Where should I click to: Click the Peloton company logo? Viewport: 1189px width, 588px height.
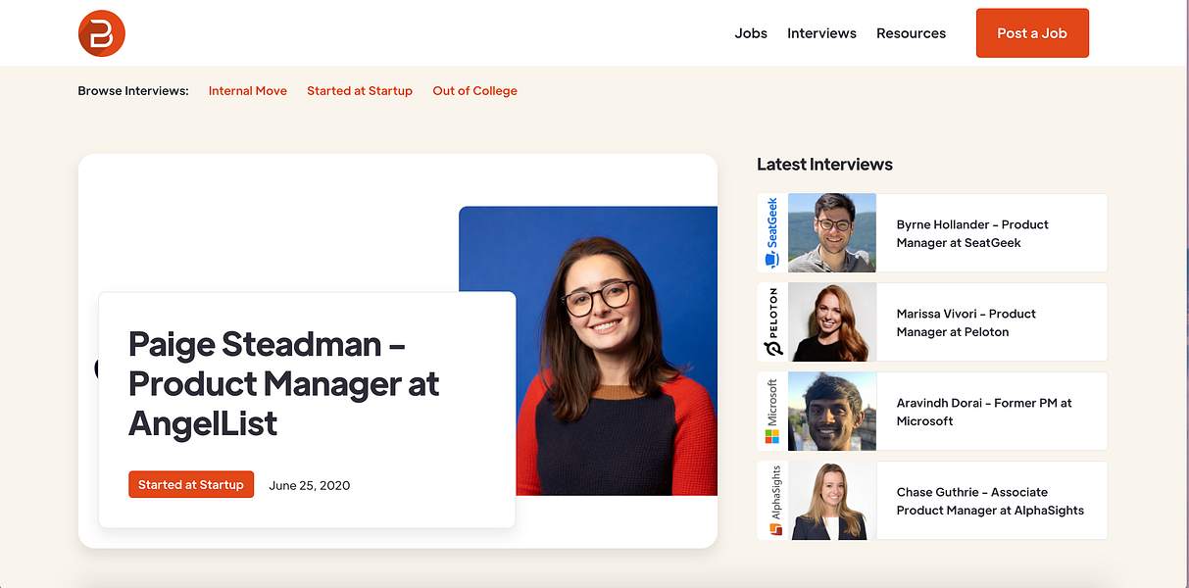772,322
